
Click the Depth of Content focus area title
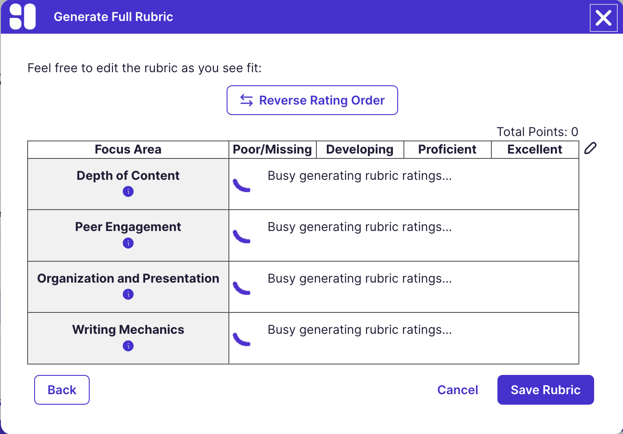coord(128,175)
